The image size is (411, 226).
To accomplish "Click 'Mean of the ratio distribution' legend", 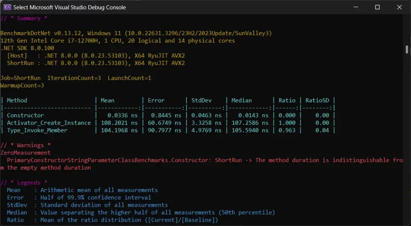I will pyautogui.click(x=91, y=220).
